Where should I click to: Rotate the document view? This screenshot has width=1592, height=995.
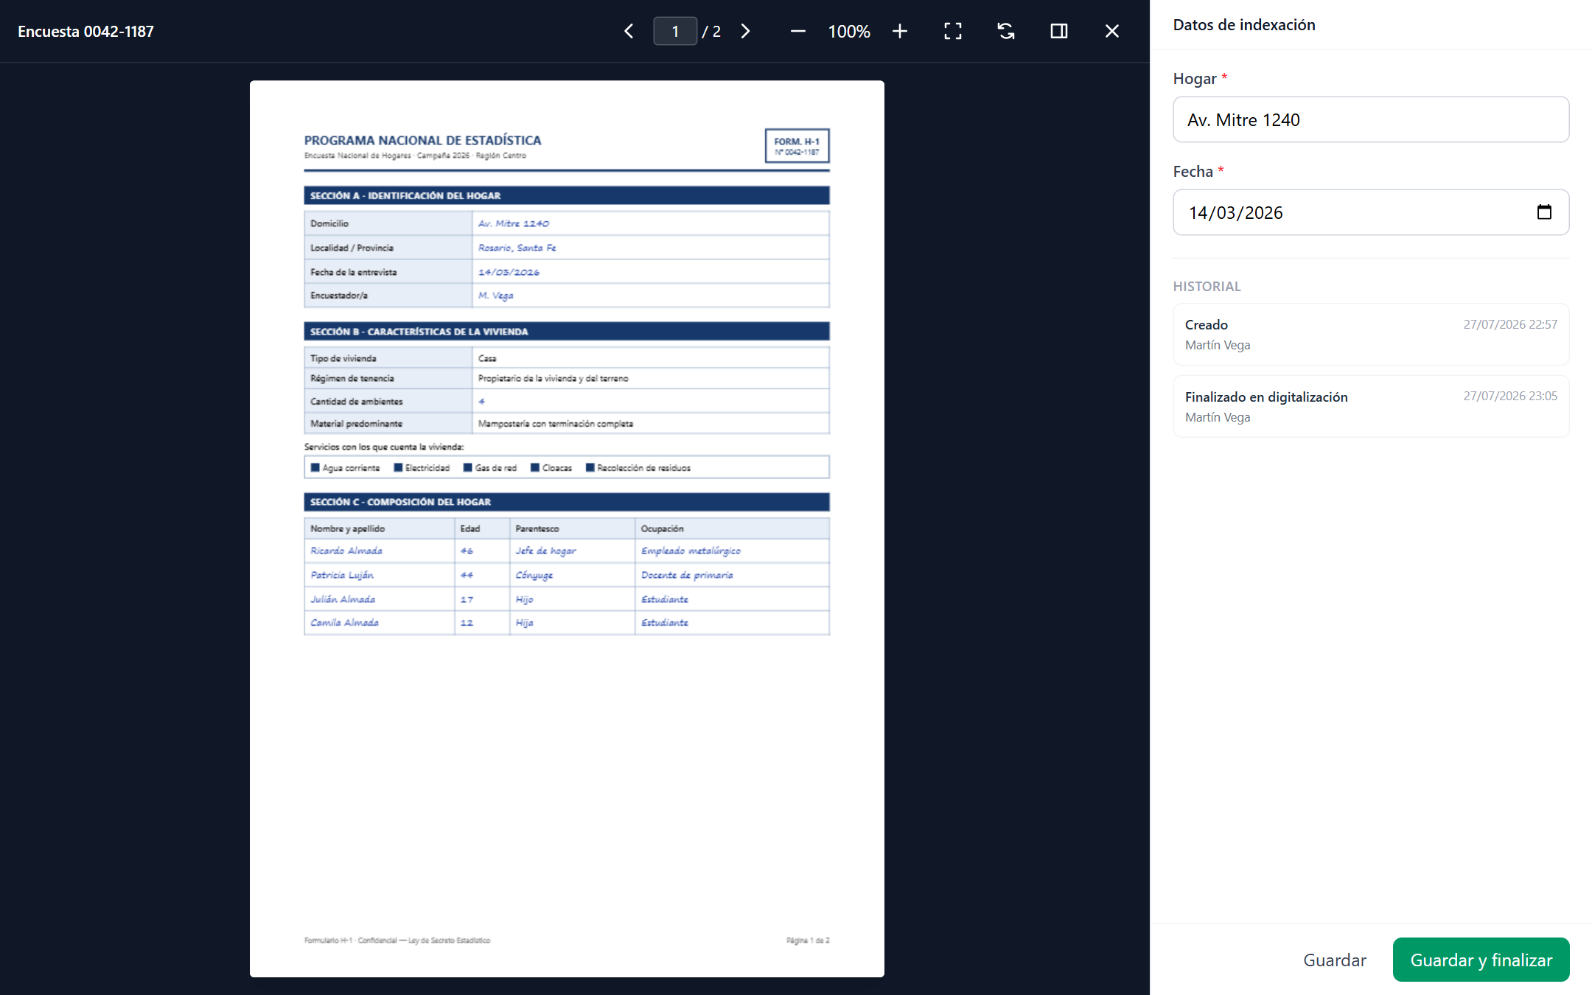[x=1006, y=31]
